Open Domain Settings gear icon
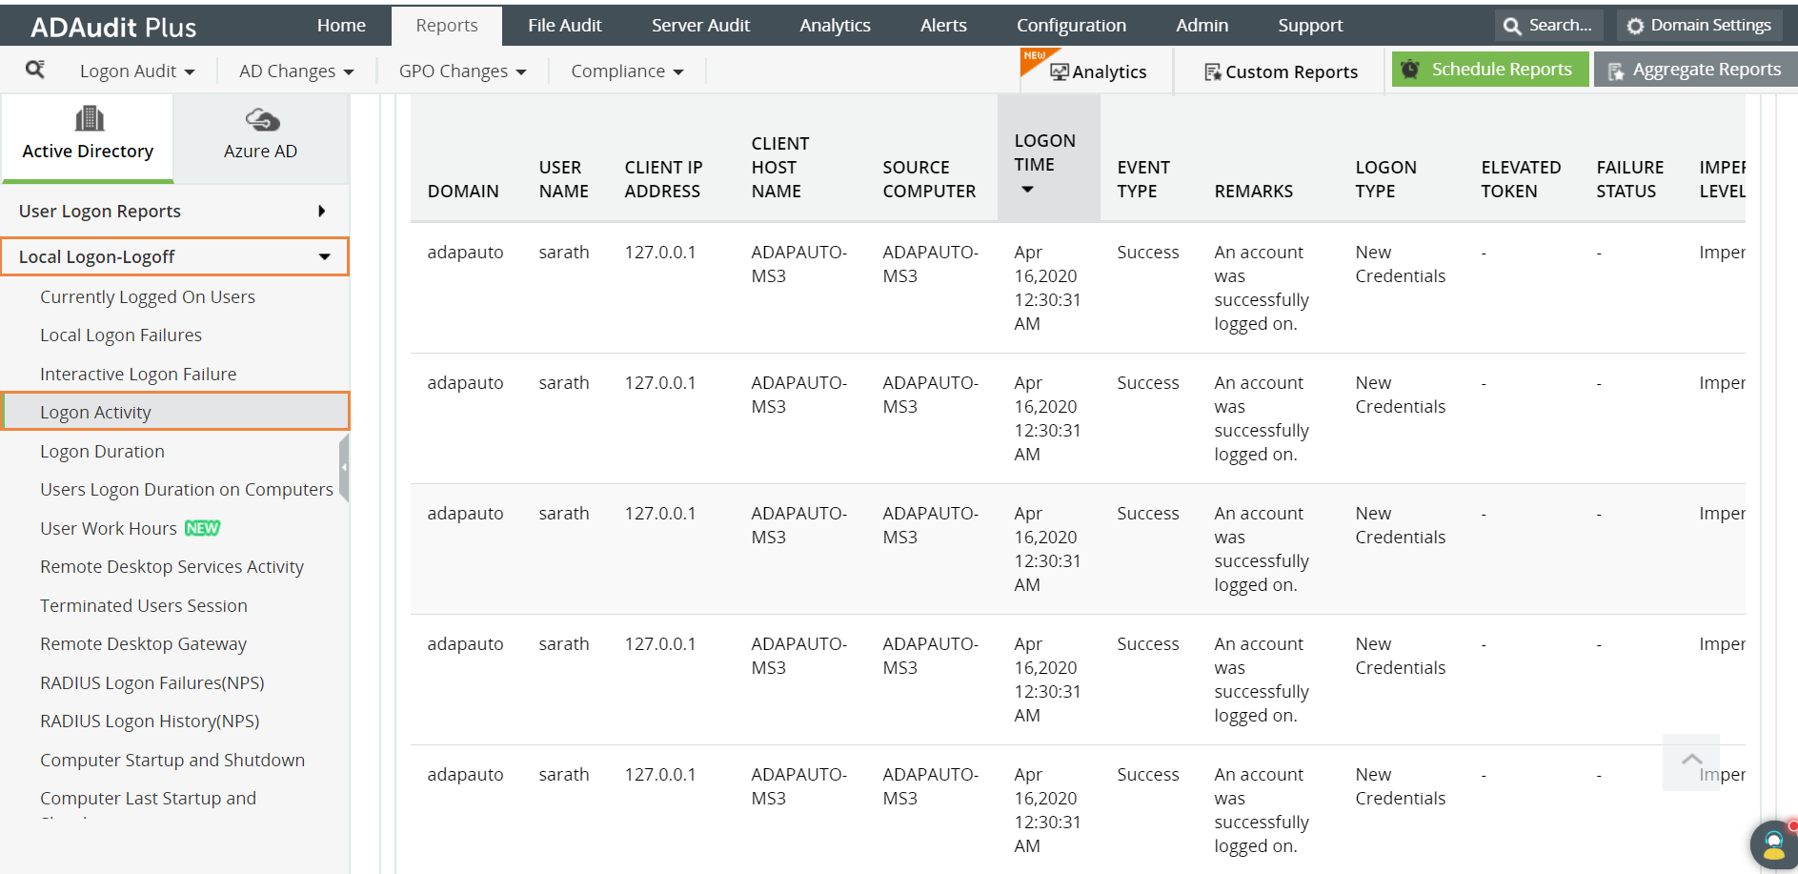This screenshot has height=874, width=1798. 1635,26
